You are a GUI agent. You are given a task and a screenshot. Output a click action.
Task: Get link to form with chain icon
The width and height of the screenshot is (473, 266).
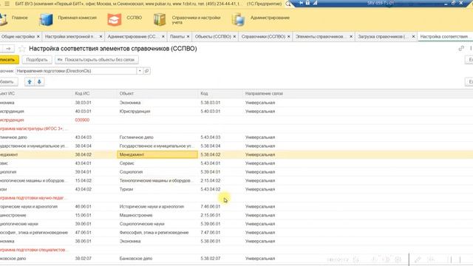[x=461, y=48]
